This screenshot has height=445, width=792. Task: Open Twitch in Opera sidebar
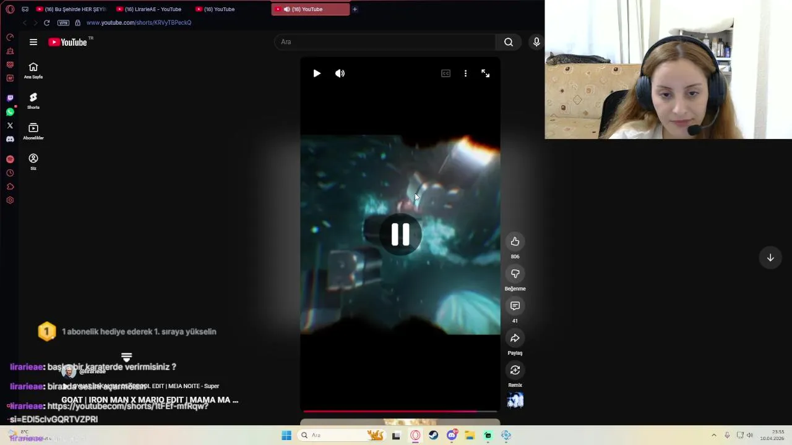tap(10, 98)
